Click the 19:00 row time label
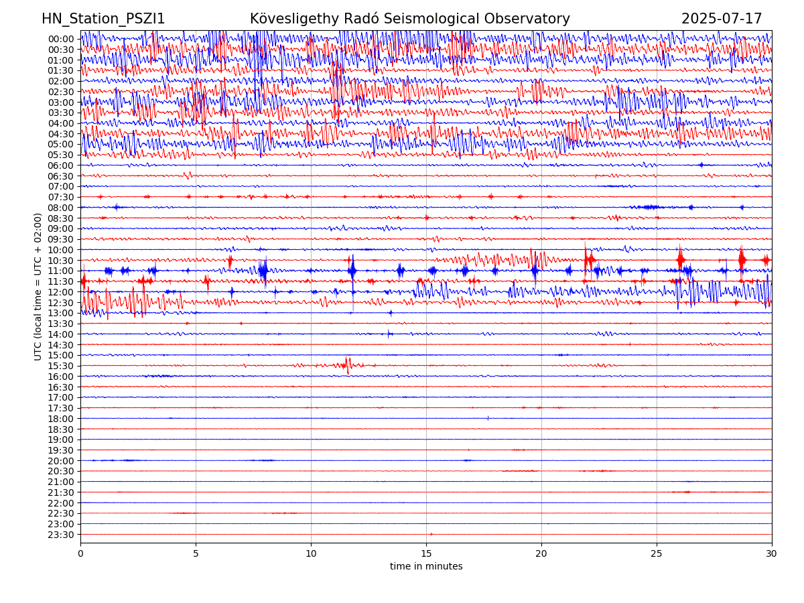Image resolution: width=804 pixels, height=603 pixels. click(61, 440)
